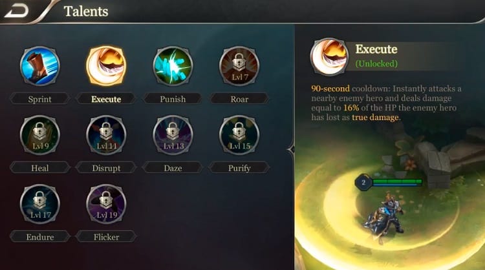Viewport: 485px width, 270px height.
Task: Tap the locked Daze talent icon
Action: click(173, 135)
